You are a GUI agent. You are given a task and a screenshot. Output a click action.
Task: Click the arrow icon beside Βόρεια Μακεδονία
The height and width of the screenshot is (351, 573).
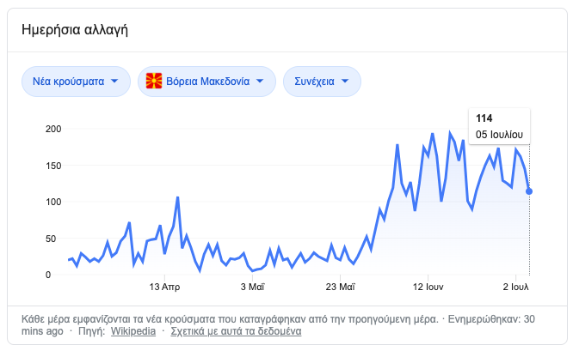[x=262, y=82]
